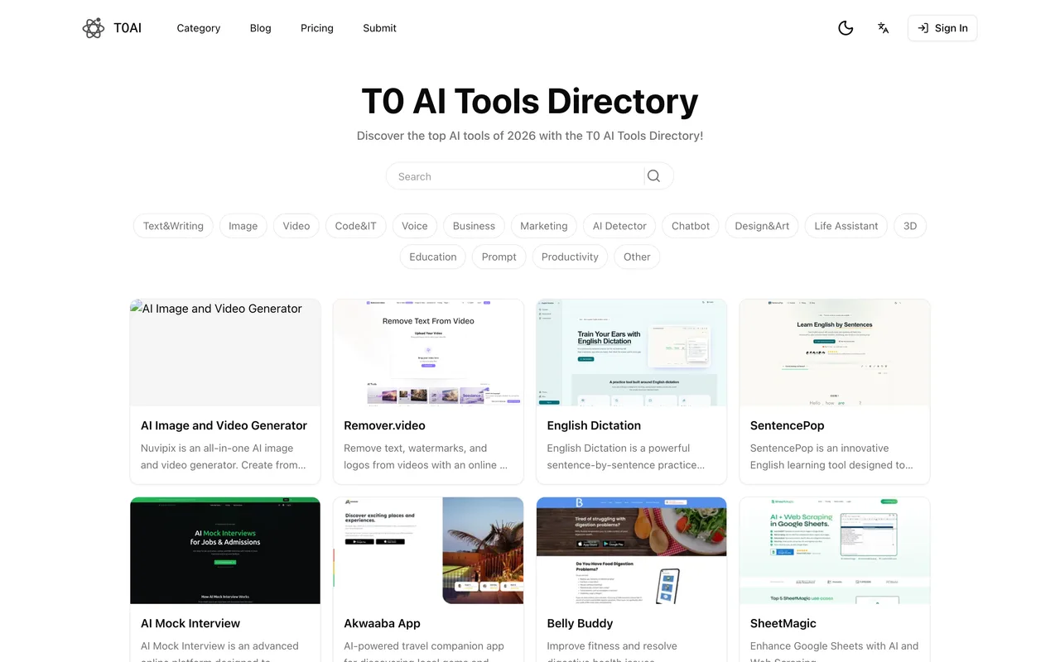Filter by Business category
The height and width of the screenshot is (662, 1060).
click(474, 226)
